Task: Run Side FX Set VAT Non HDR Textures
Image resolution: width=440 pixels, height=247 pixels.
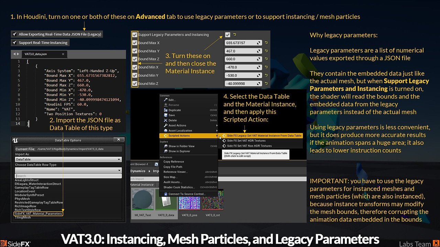Action: pyautogui.click(x=261, y=146)
